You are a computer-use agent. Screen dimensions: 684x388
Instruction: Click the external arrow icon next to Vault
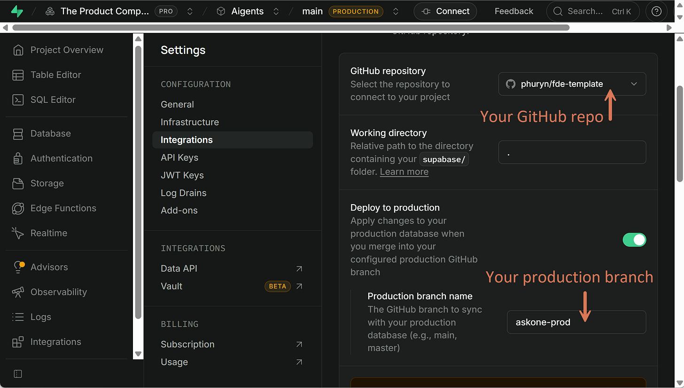(x=299, y=286)
